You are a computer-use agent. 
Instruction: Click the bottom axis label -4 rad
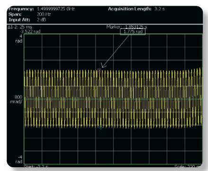click(x=19, y=159)
